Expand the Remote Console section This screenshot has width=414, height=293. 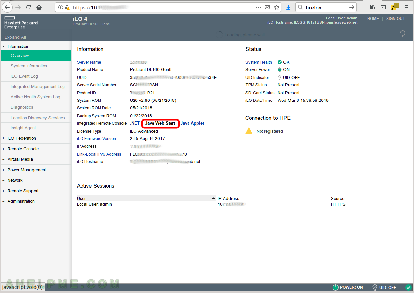3,149
